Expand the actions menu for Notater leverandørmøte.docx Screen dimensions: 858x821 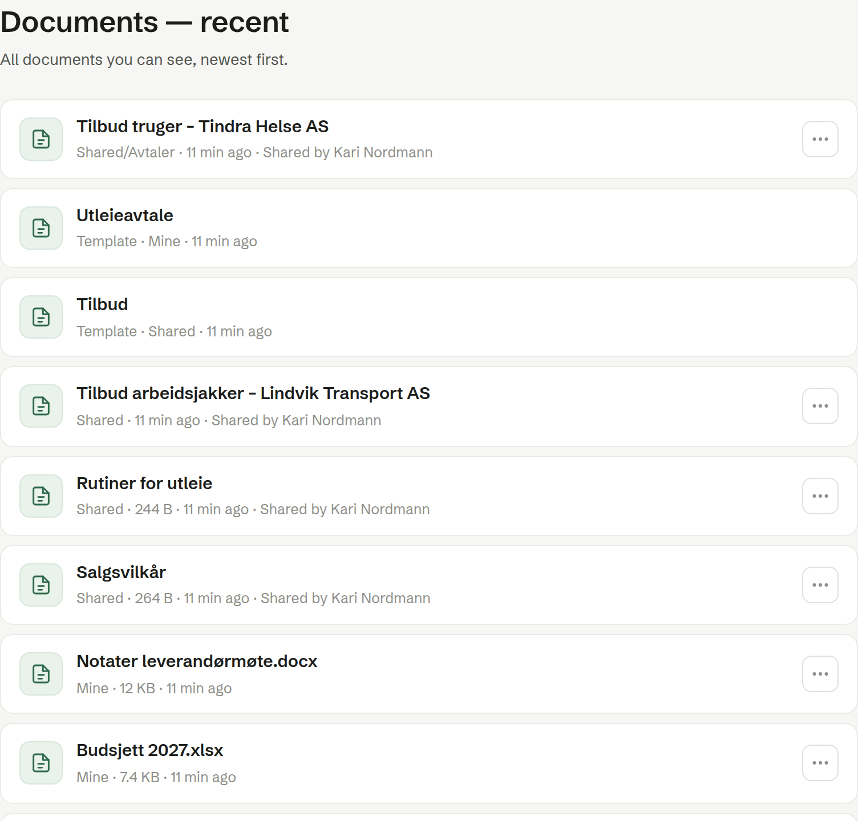[820, 674]
